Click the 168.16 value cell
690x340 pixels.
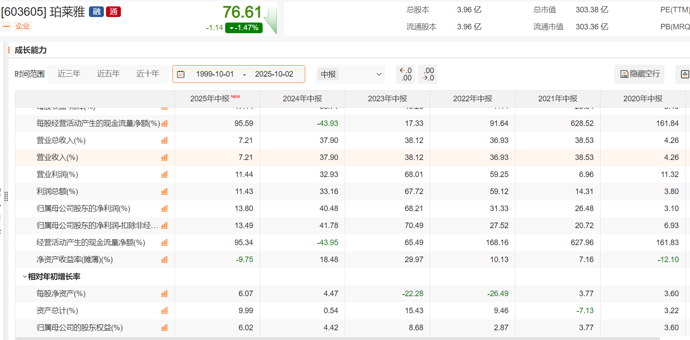tap(497, 243)
